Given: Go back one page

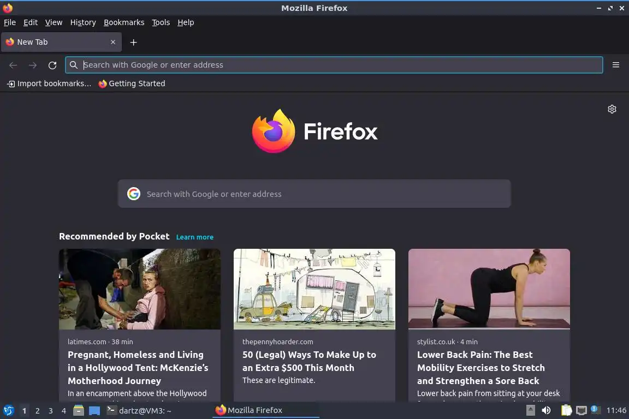Looking at the screenshot, I should tap(13, 65).
